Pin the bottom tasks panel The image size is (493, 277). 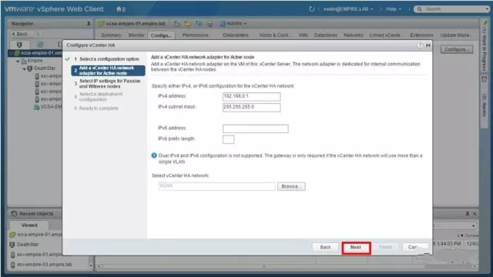pyautogui.click(x=468, y=214)
